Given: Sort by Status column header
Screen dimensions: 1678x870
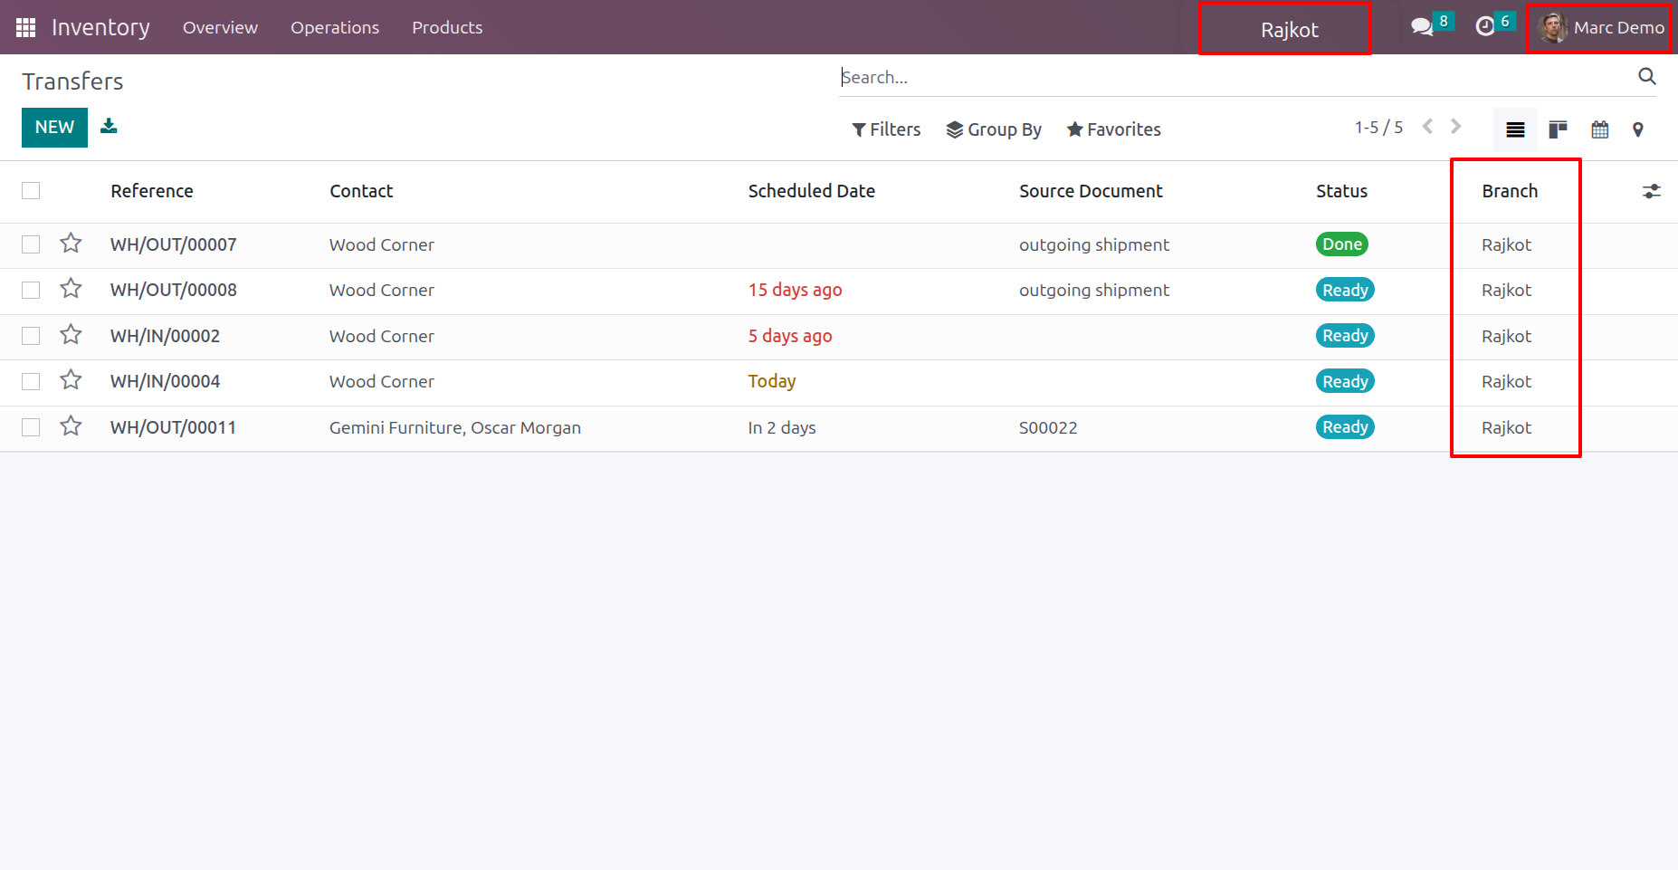Looking at the screenshot, I should (1341, 191).
